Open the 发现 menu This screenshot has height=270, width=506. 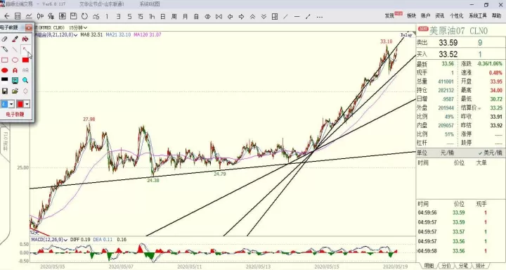tap(389, 15)
